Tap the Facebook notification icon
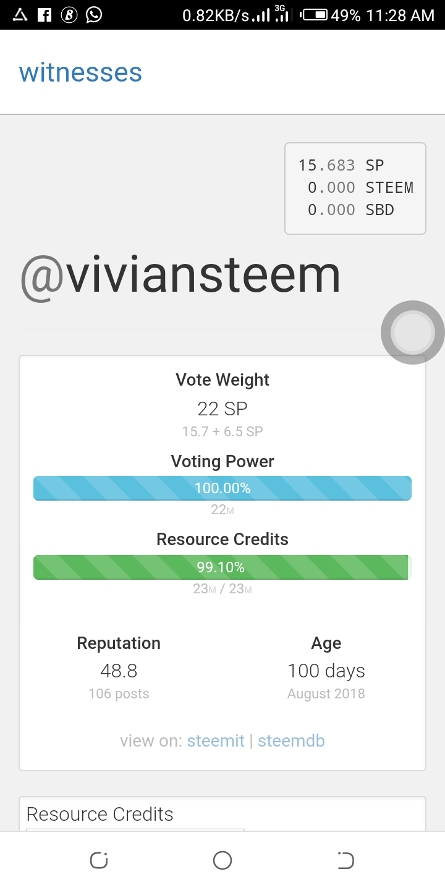 point(44,15)
